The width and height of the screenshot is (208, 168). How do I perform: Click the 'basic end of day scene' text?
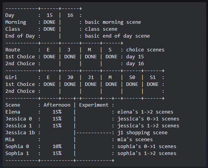pyautogui.click(x=117, y=36)
